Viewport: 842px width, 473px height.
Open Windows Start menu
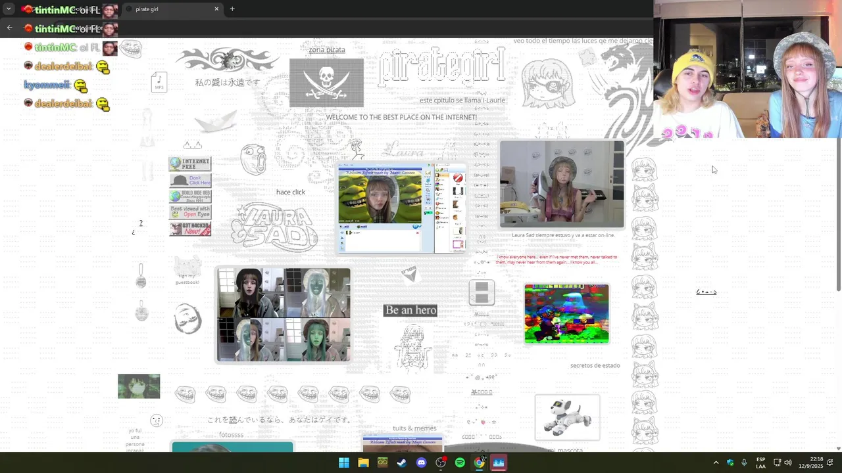344,462
